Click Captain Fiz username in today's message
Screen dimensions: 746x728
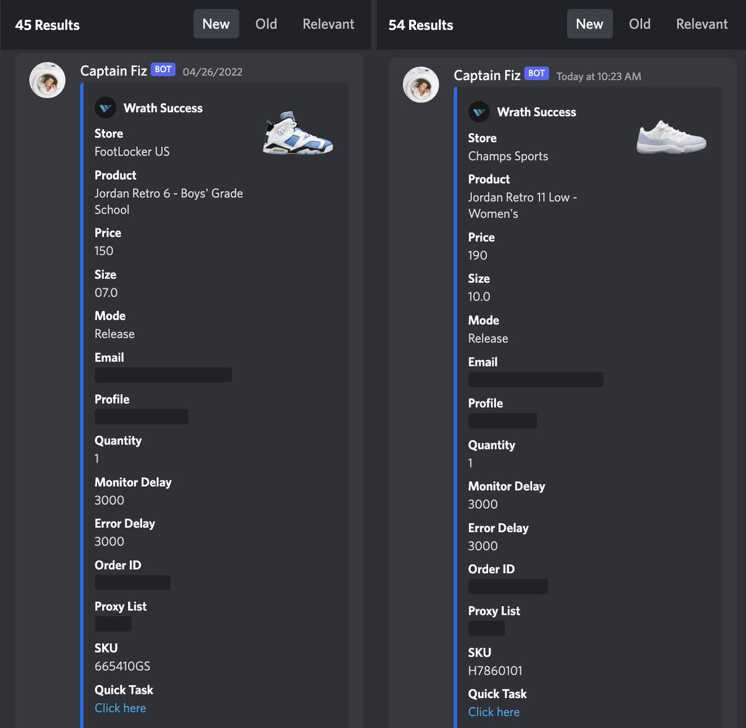point(487,75)
